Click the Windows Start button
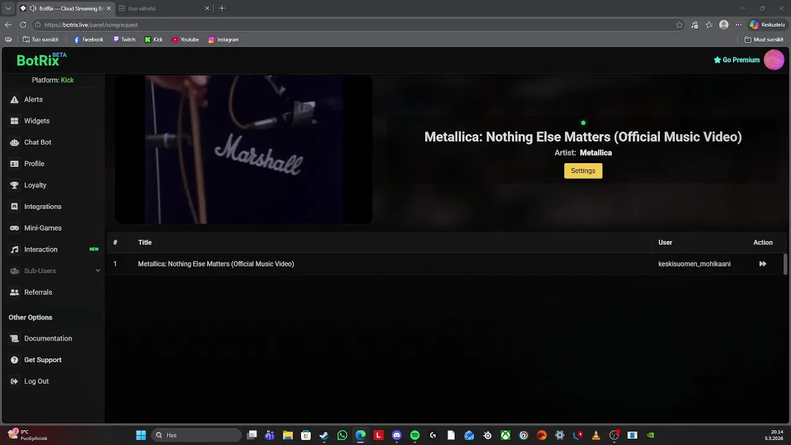Viewport: 791px width, 445px height. pyautogui.click(x=141, y=435)
